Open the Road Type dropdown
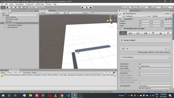 click(x=155, y=66)
